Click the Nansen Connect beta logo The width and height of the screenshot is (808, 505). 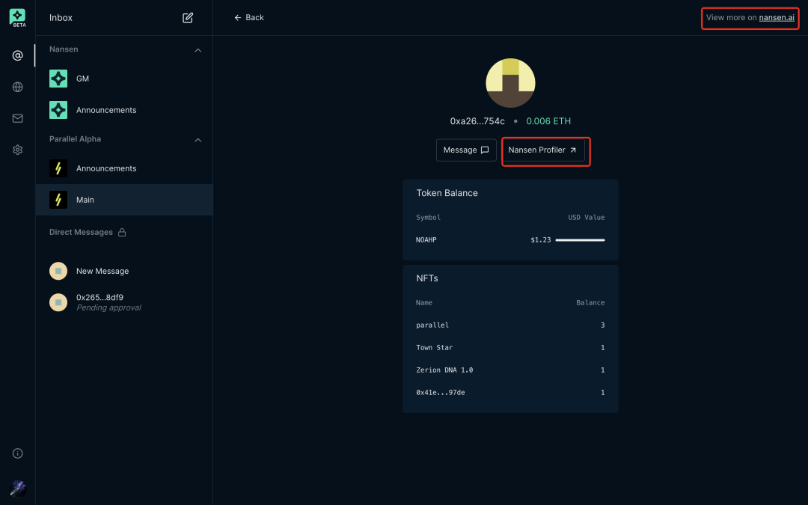17,17
